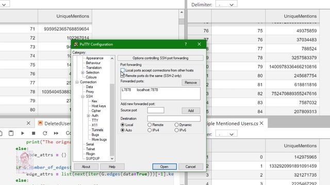
Task: Close the tab left of DeletedUser
Action: click(x=28, y=123)
